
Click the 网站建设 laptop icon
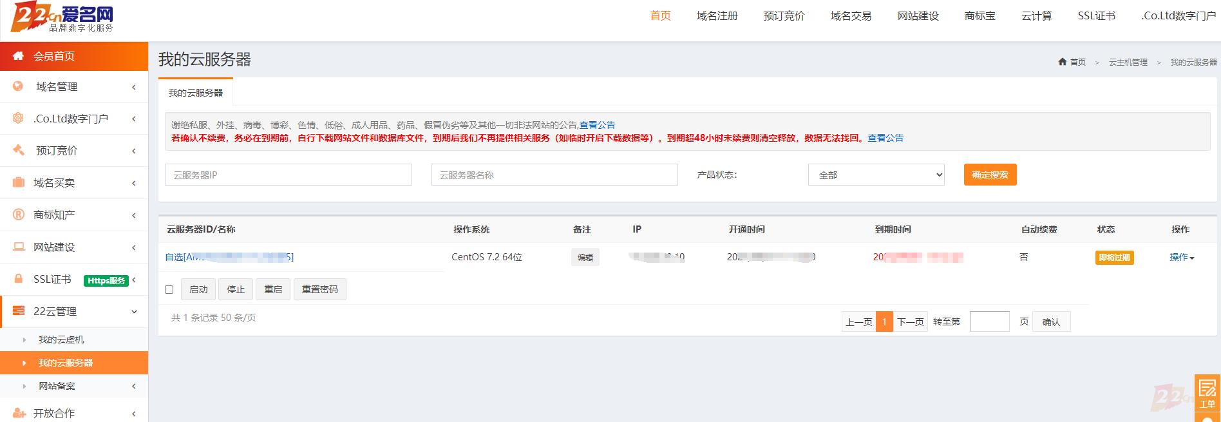coord(18,247)
